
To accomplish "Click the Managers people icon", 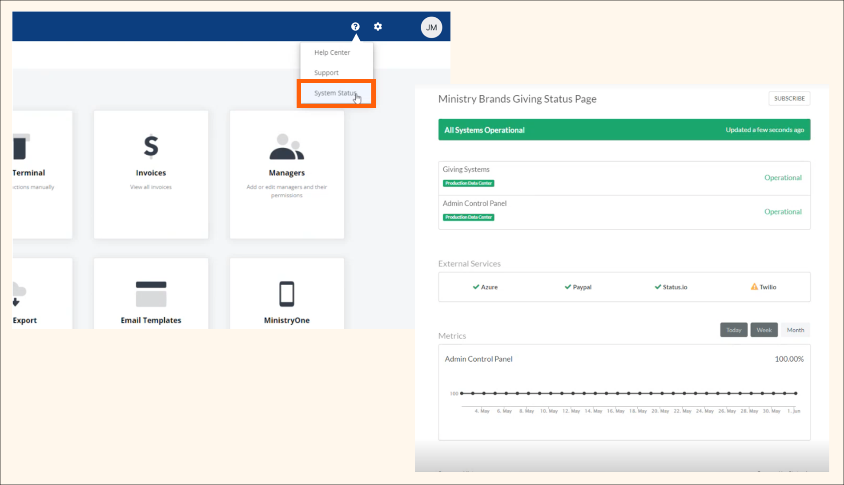I will pyautogui.click(x=286, y=147).
